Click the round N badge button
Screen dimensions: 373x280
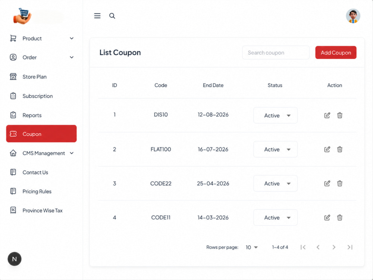click(15, 259)
